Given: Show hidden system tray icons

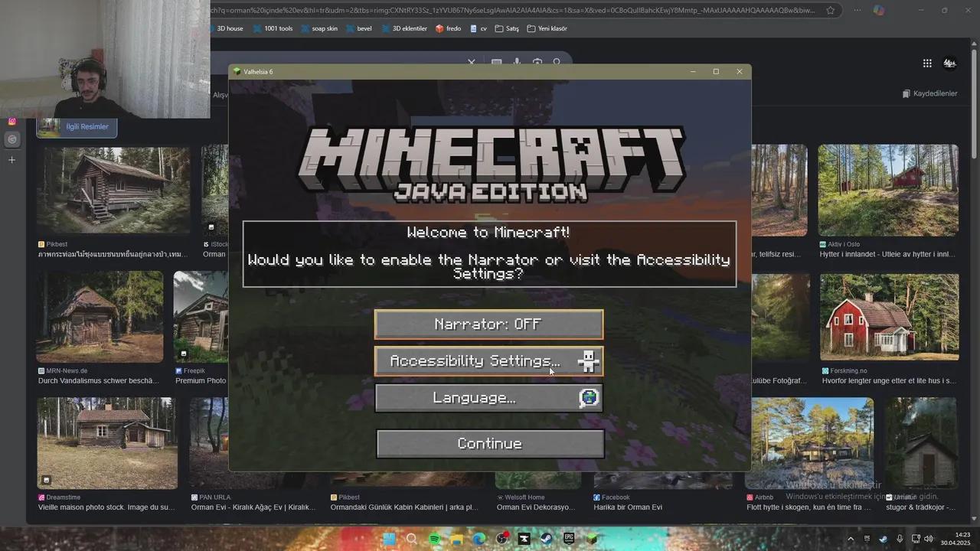Looking at the screenshot, I should [850, 539].
